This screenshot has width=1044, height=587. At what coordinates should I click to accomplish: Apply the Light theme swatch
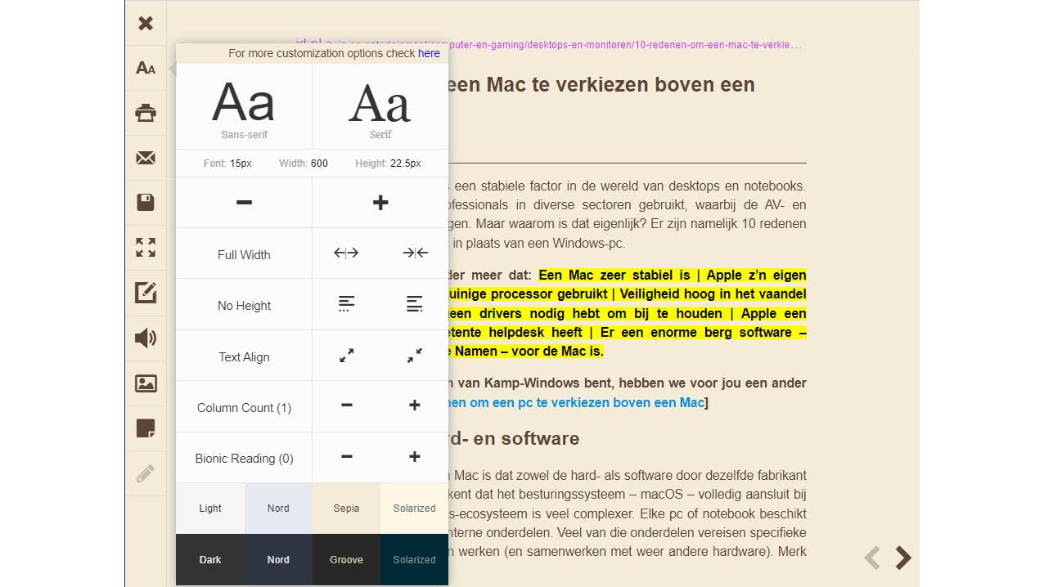coord(210,508)
